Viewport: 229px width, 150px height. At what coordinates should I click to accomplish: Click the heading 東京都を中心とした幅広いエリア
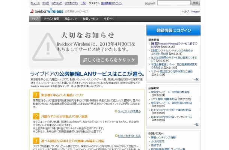click(x=62, y=95)
